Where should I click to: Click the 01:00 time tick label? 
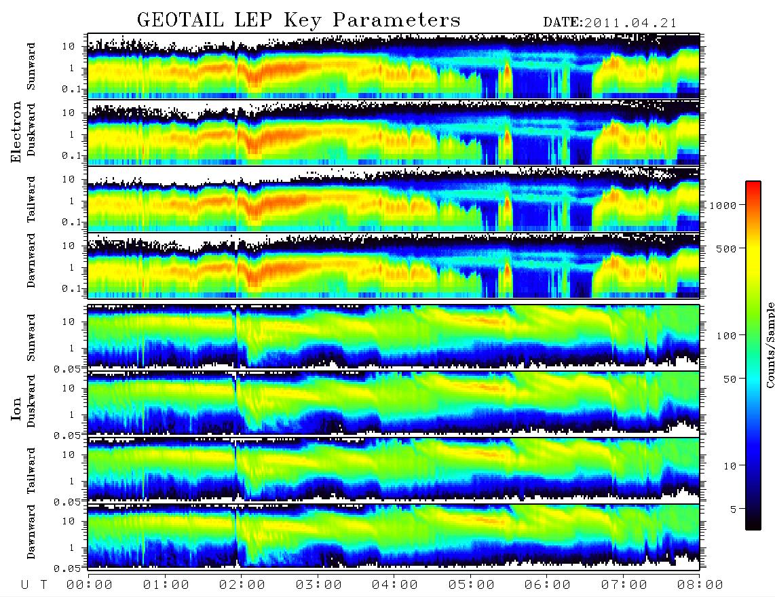tap(166, 585)
